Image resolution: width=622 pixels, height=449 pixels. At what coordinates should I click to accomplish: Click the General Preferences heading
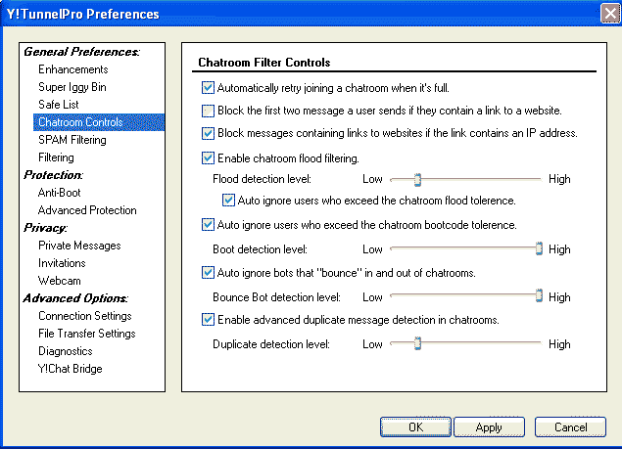pyautogui.click(x=81, y=52)
